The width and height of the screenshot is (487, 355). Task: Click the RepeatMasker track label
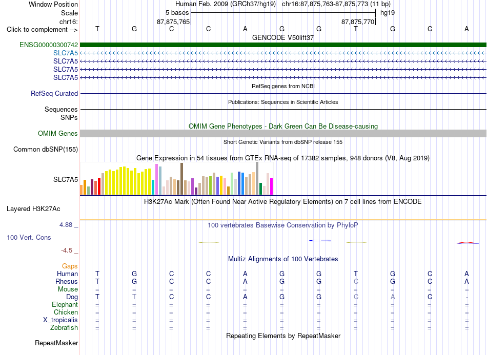56,343
